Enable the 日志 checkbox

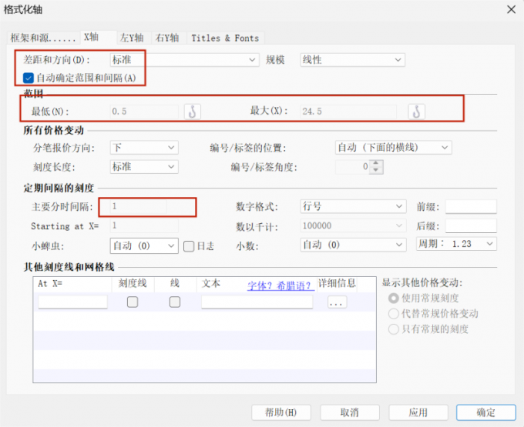coord(189,245)
